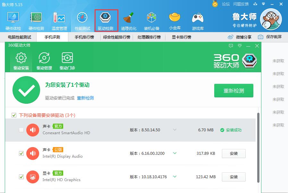Click the 官方 badge on HD Graphics row
This screenshot has width=288, height=193.
pos(58,173)
